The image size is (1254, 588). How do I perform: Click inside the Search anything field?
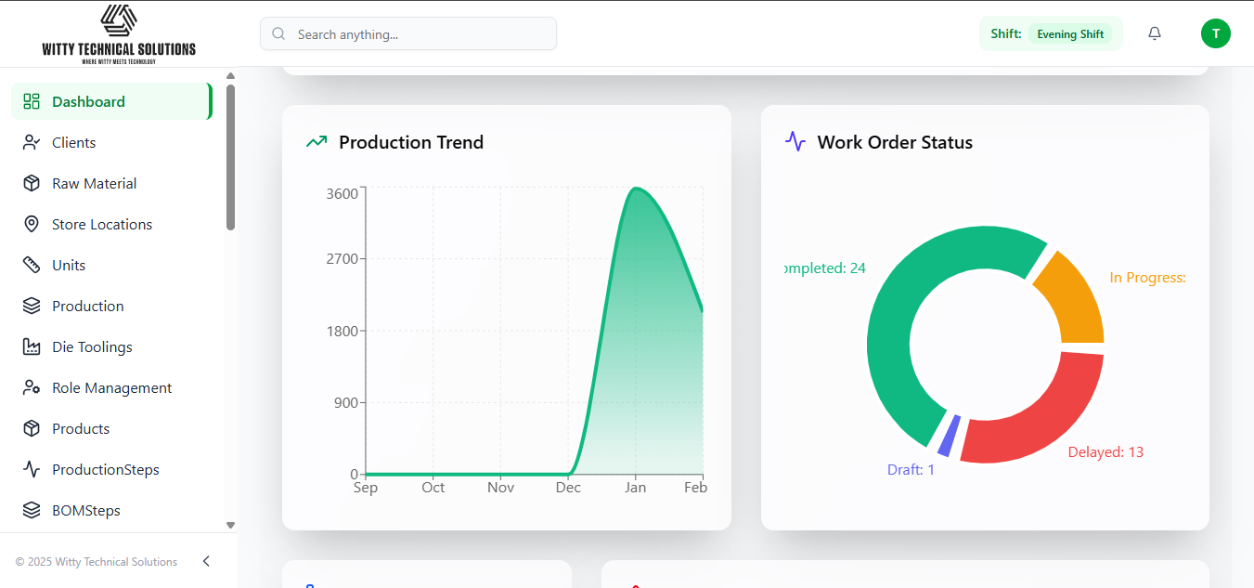408,33
